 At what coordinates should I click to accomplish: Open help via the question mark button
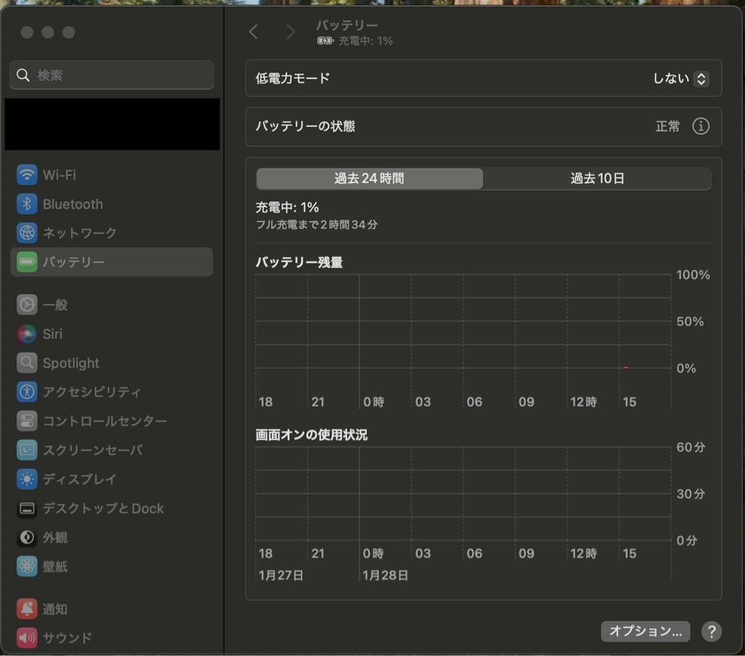click(711, 631)
